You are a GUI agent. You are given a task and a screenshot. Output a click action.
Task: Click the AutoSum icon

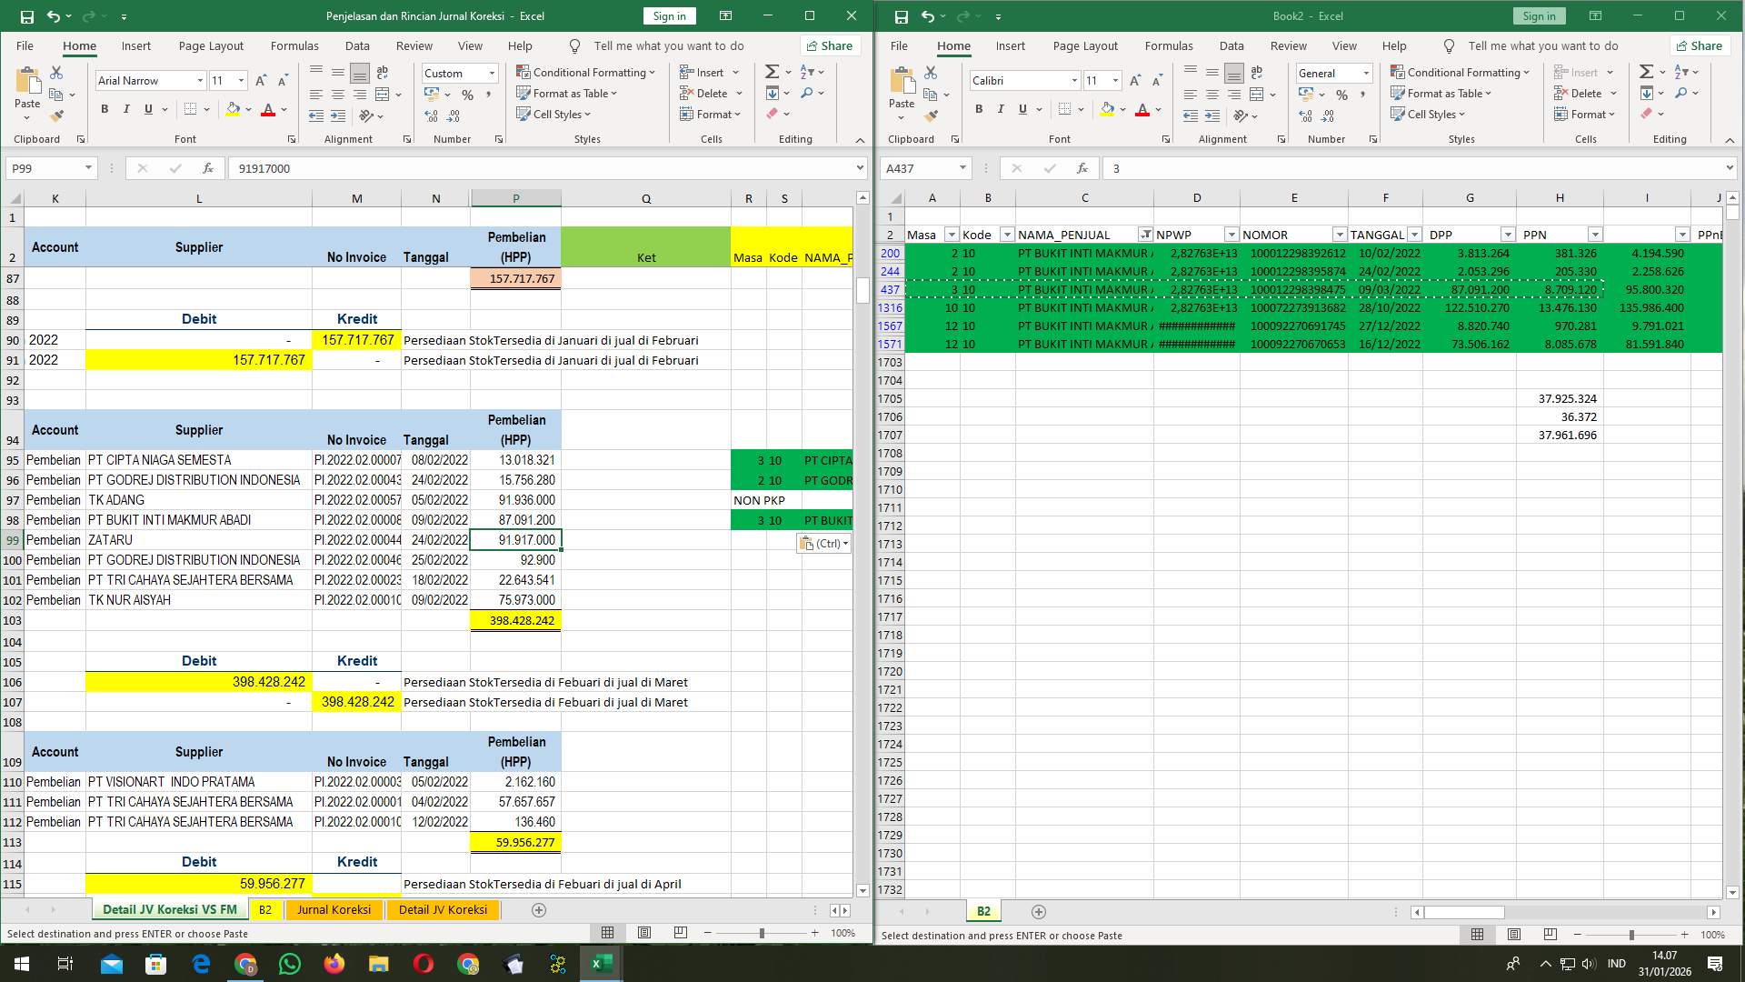click(772, 71)
